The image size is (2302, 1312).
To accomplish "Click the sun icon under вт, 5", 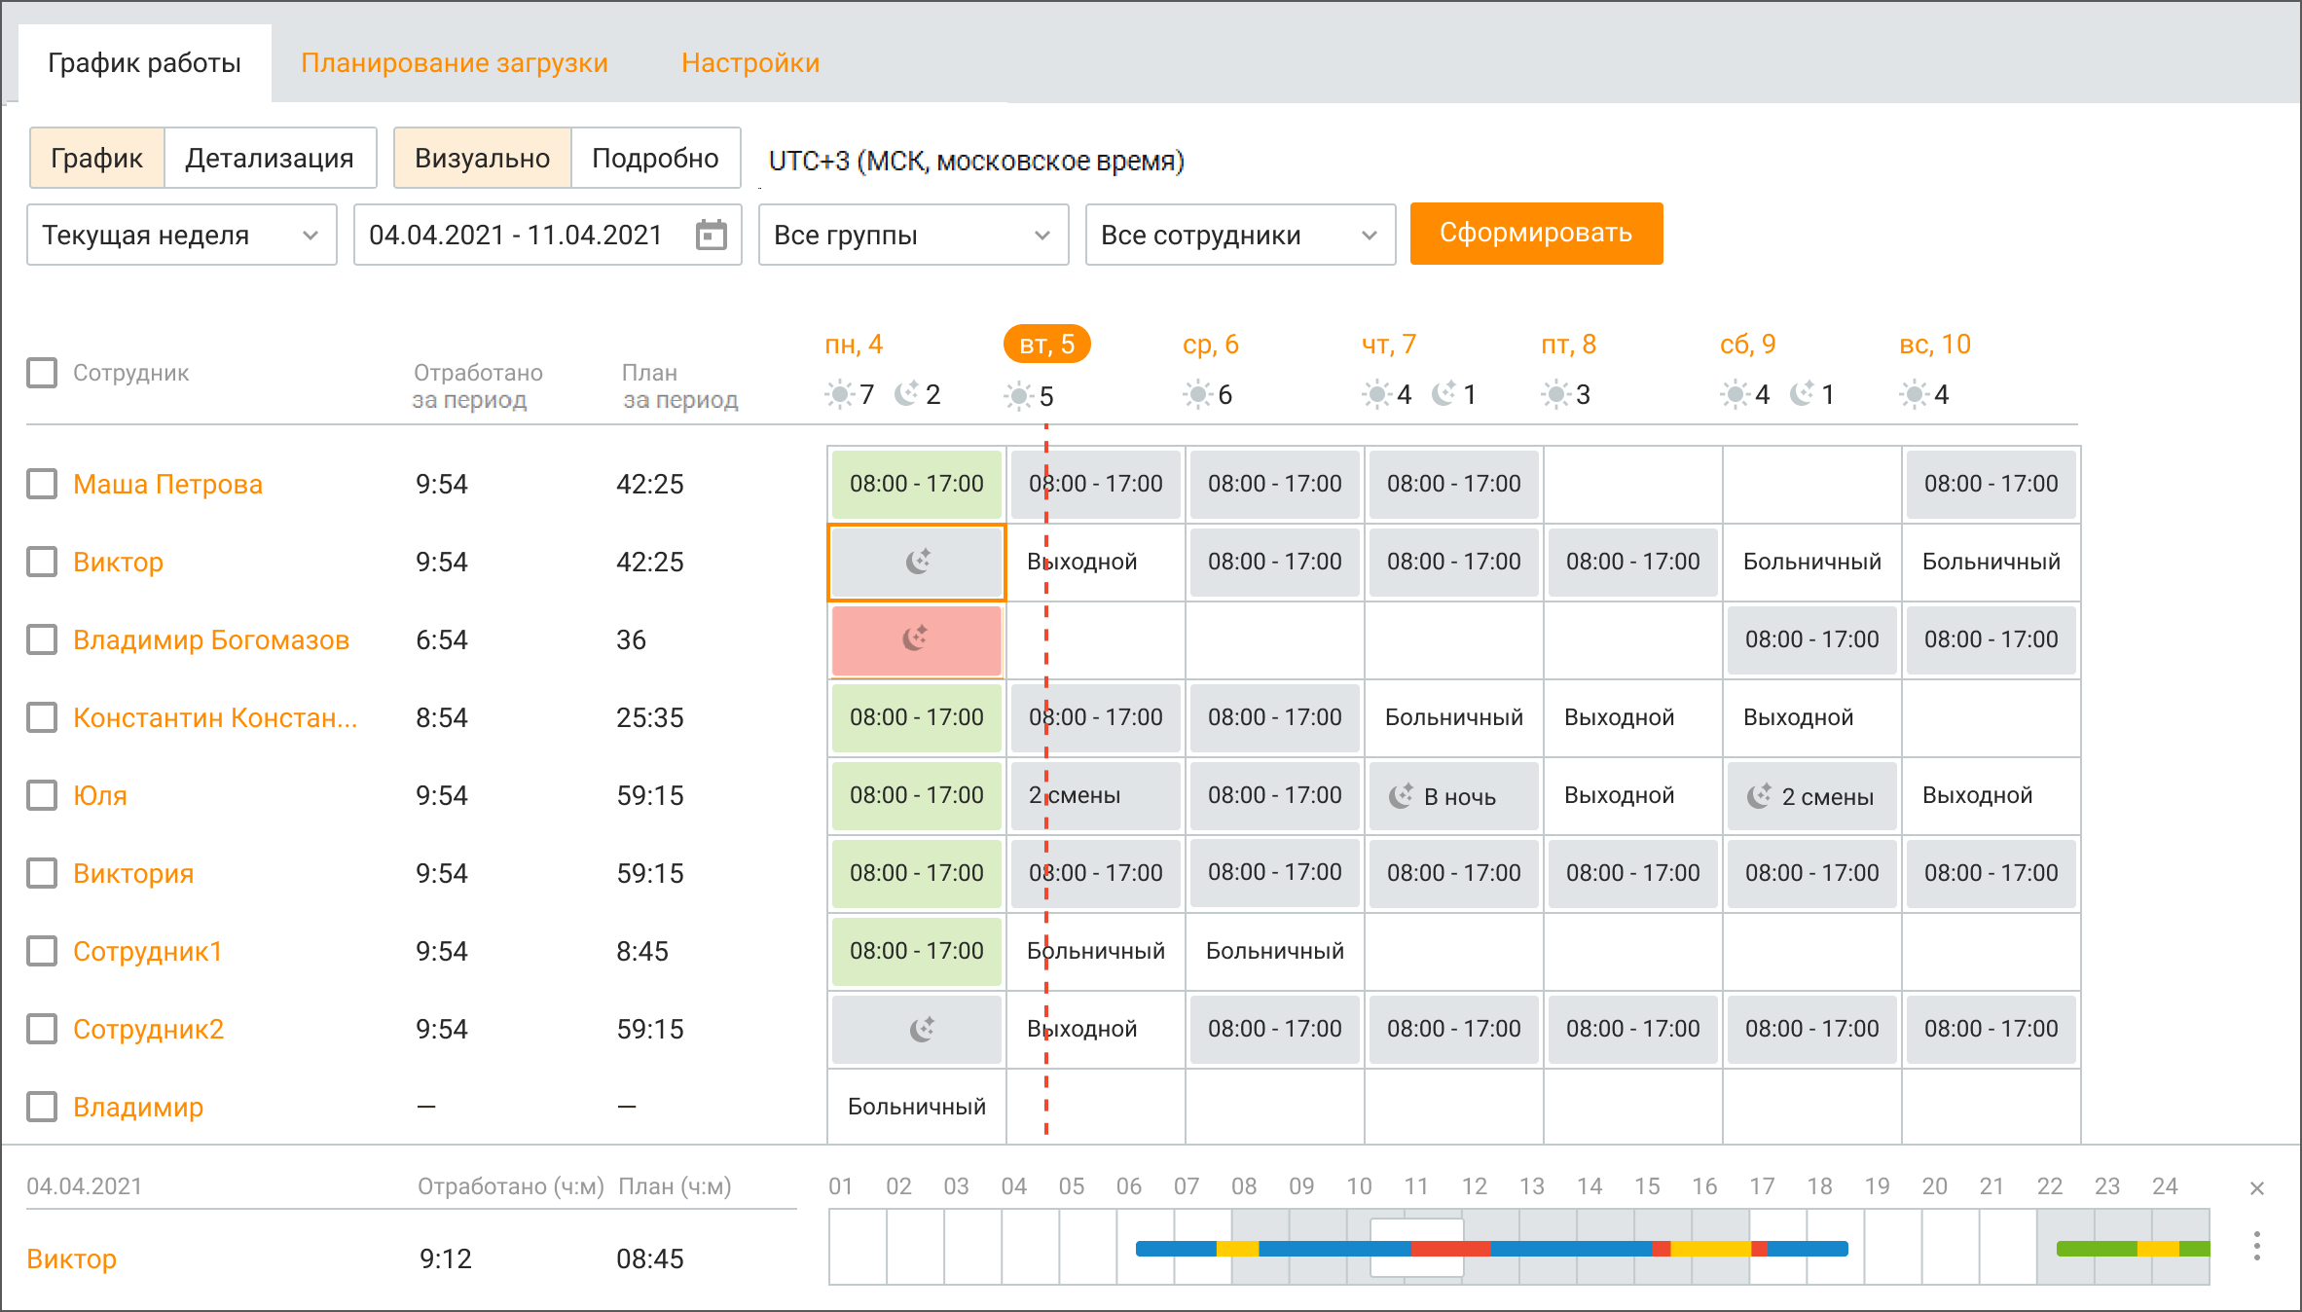I will pos(1018,395).
